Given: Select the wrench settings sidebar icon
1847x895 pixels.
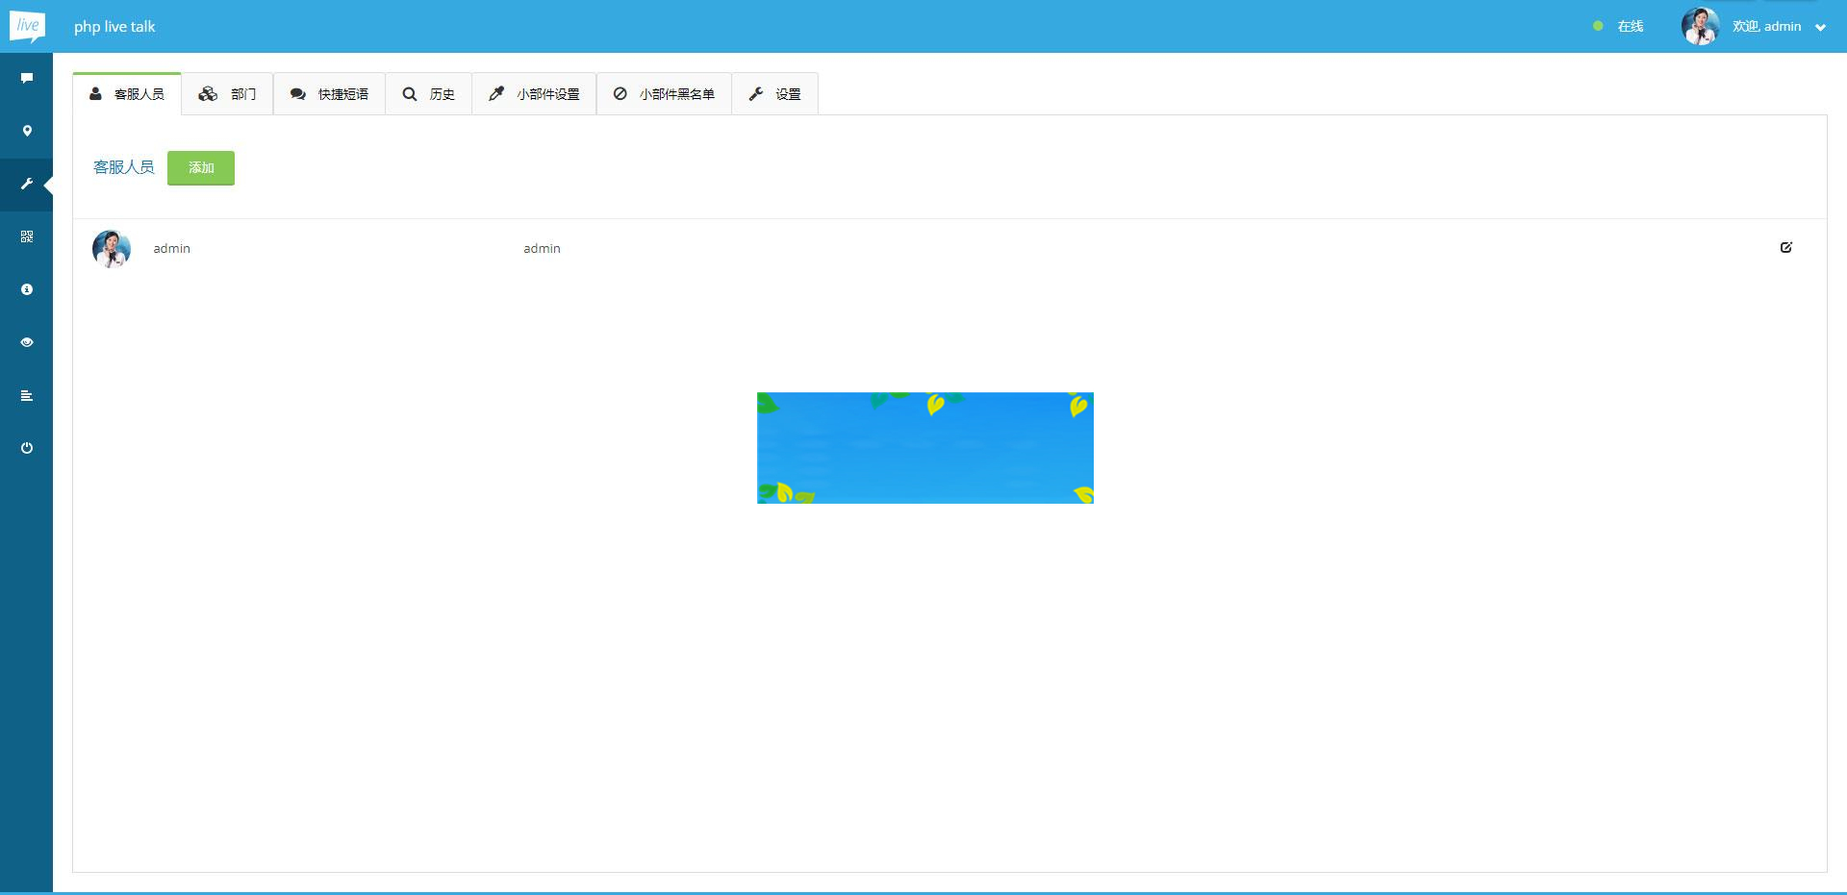Looking at the screenshot, I should (27, 184).
